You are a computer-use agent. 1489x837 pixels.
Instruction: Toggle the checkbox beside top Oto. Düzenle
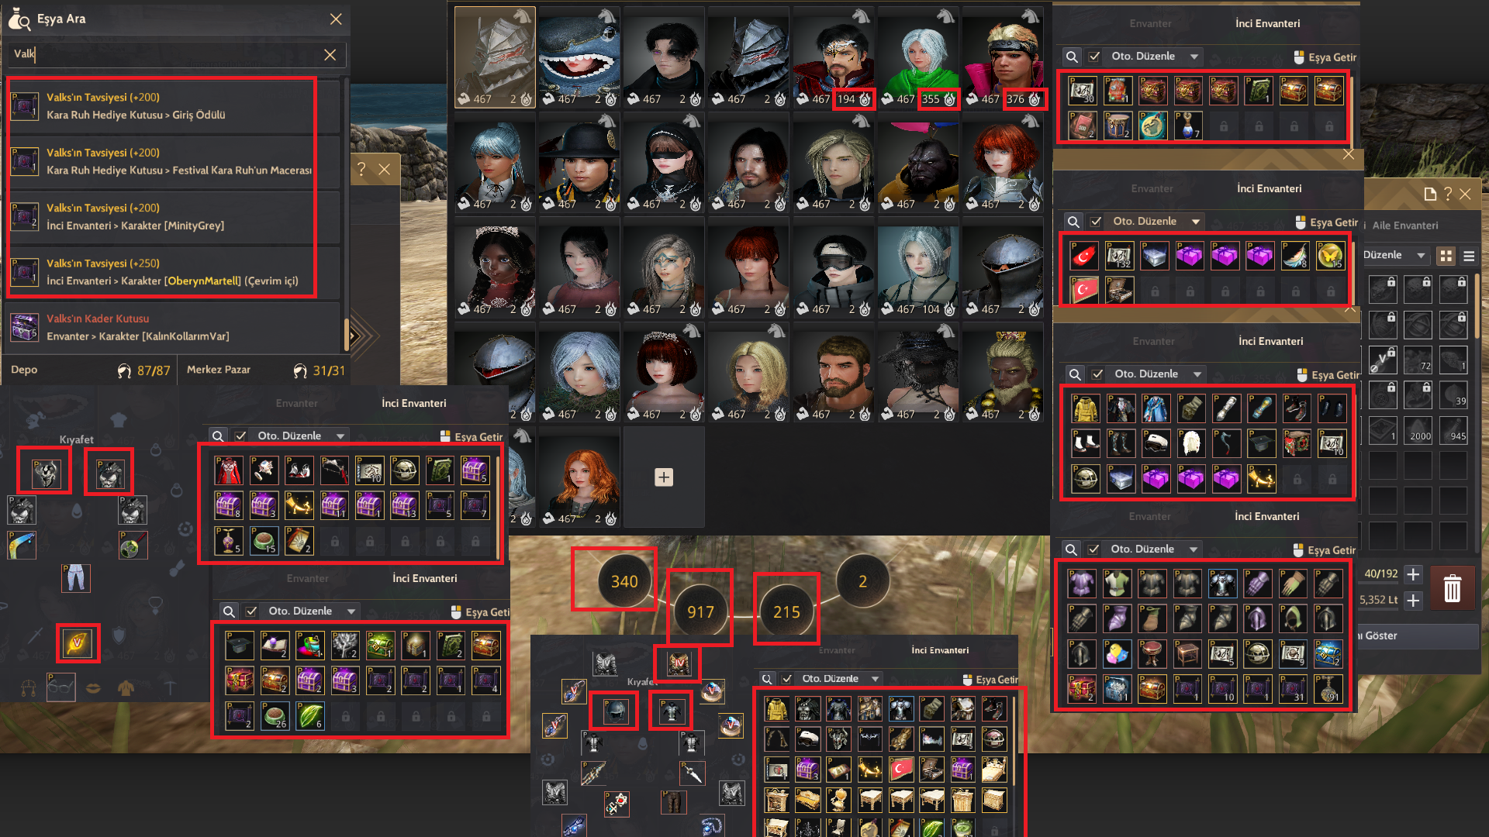point(1094,57)
